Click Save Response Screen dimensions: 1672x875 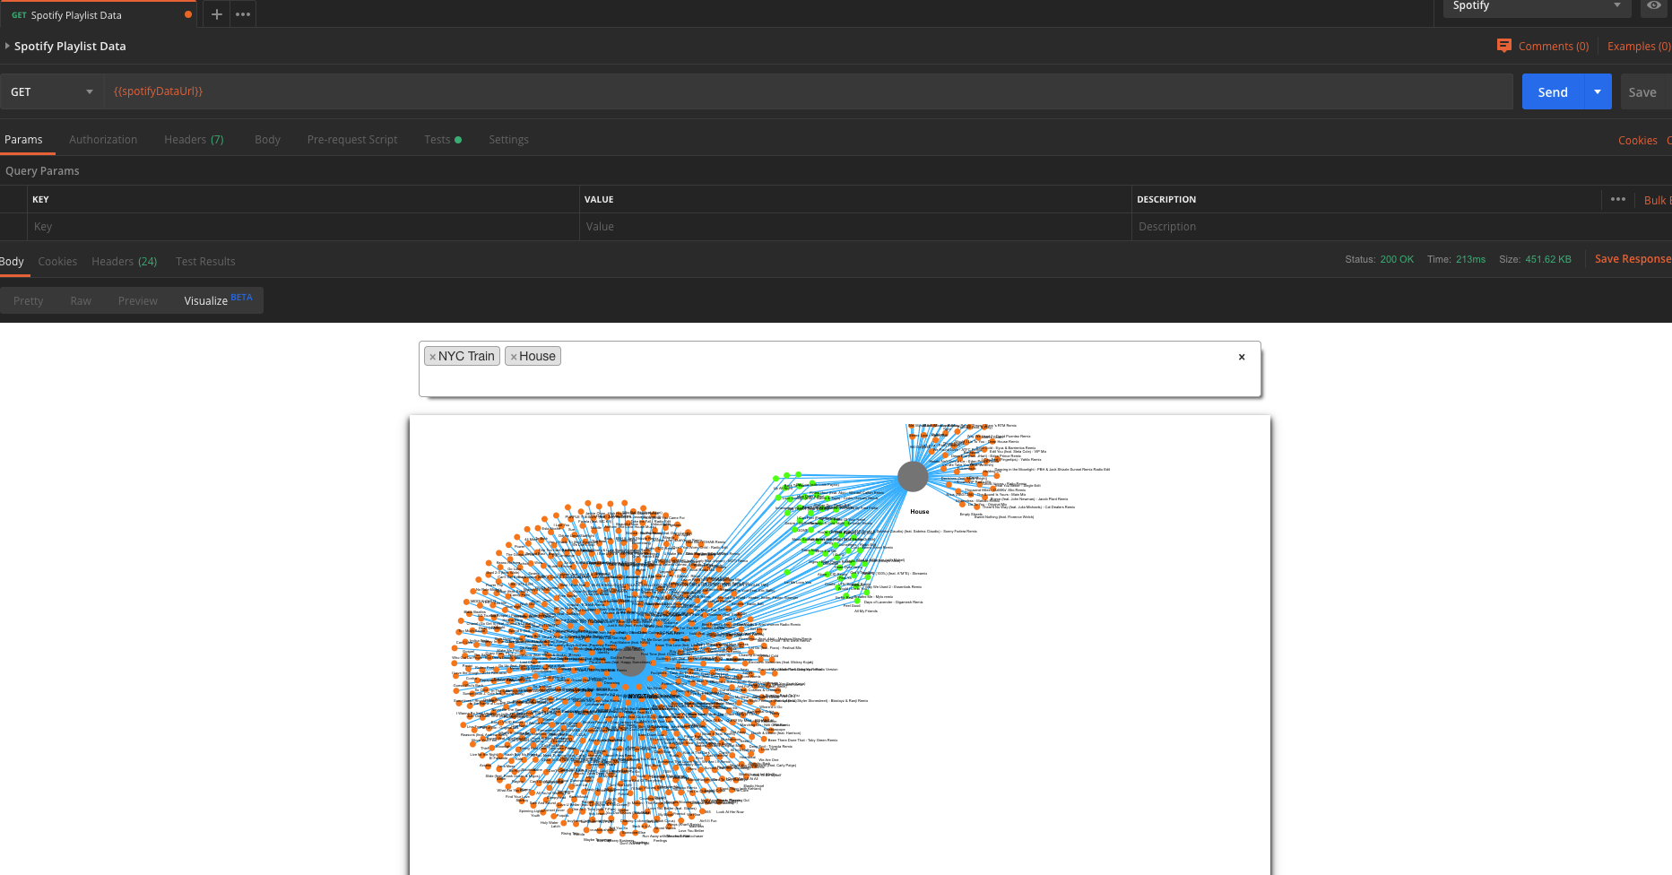click(1633, 259)
